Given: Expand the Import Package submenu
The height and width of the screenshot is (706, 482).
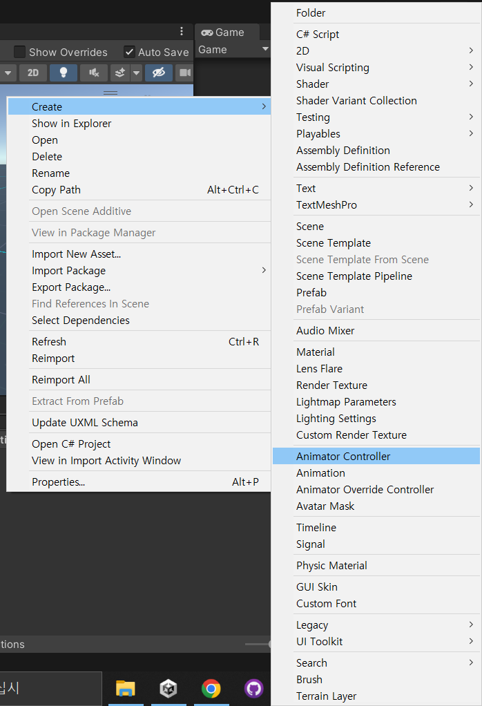Looking at the screenshot, I should (x=139, y=271).
